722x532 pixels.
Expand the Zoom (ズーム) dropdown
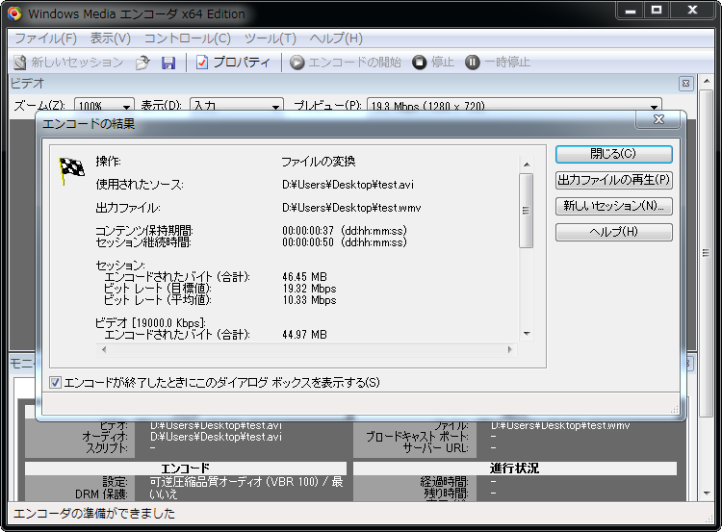tap(127, 106)
